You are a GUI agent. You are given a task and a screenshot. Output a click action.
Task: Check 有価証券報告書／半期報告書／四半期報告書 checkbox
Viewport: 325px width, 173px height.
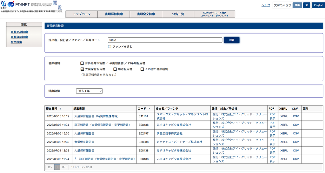[82, 63]
